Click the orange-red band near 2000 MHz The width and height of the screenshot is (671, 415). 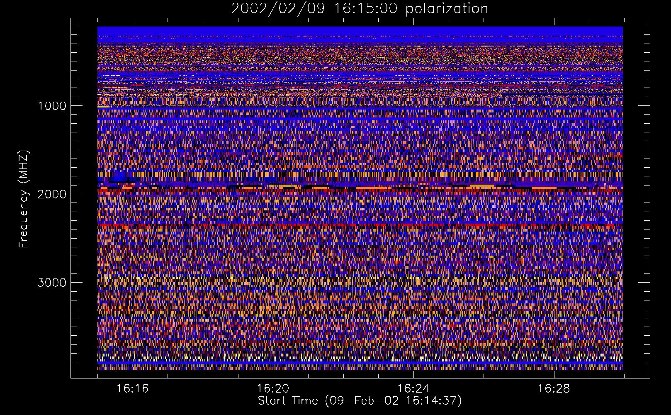[x=360, y=188]
